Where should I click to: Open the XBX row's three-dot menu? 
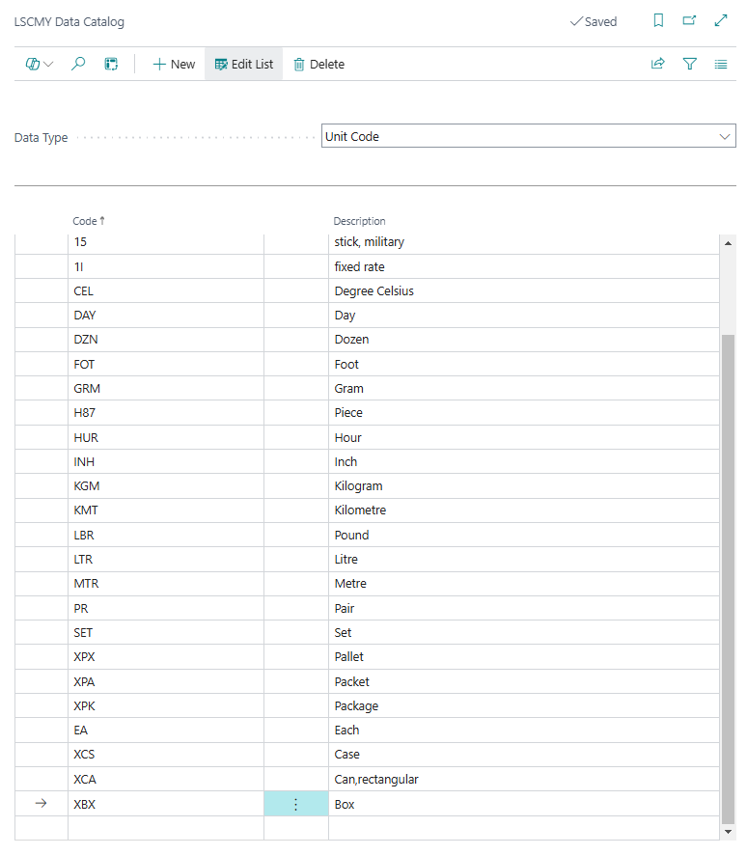[x=295, y=804]
